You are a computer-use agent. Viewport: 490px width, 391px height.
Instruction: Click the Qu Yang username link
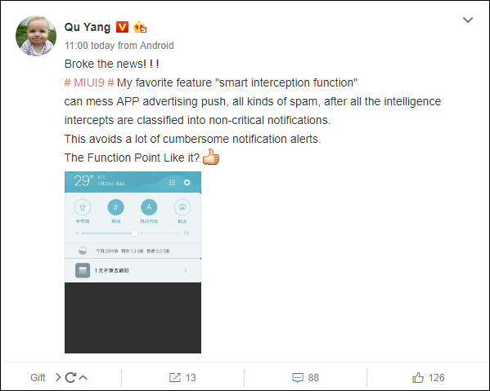pos(88,27)
